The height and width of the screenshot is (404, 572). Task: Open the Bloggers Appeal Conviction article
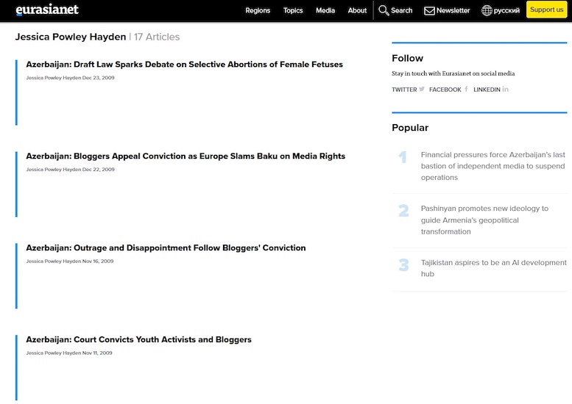[x=186, y=156]
